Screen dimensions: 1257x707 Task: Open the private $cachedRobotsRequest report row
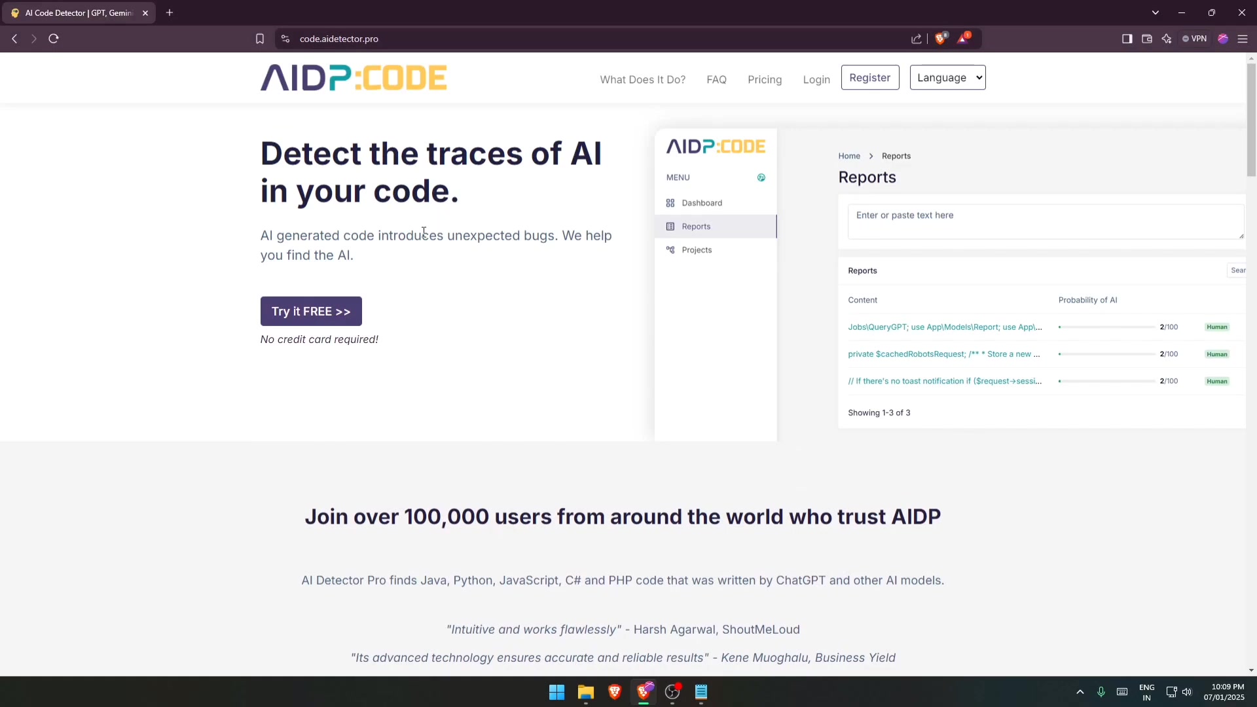pyautogui.click(x=944, y=354)
